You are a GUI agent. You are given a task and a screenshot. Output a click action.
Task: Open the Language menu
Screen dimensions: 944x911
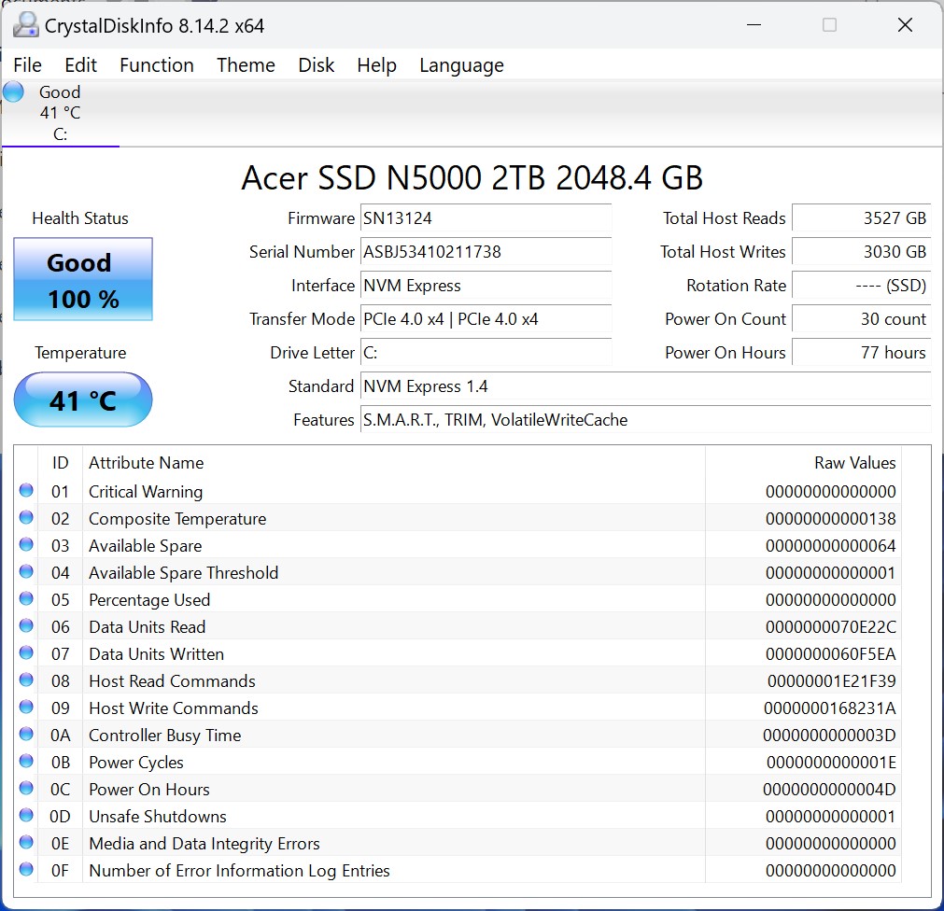click(x=461, y=65)
